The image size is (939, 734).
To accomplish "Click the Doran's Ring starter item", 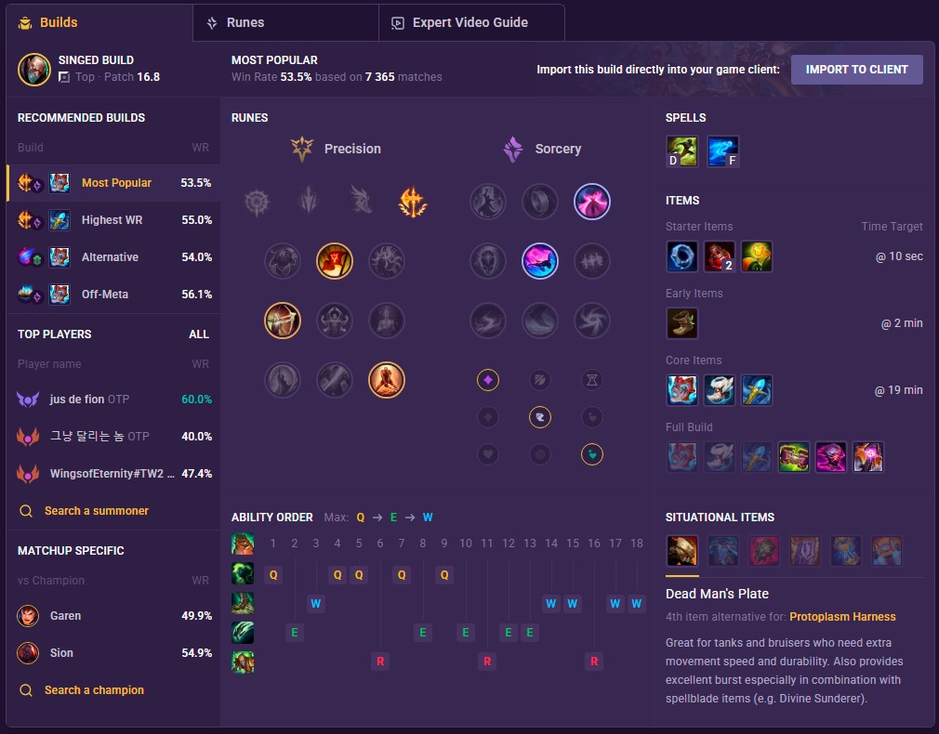I will (682, 256).
